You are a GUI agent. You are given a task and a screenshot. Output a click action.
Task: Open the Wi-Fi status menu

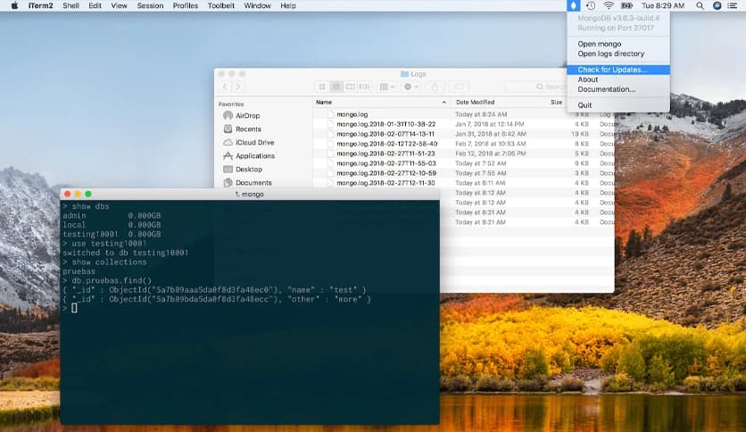click(x=609, y=5)
